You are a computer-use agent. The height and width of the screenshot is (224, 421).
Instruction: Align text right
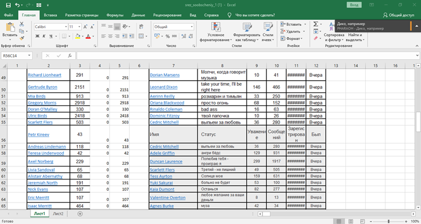(117, 36)
